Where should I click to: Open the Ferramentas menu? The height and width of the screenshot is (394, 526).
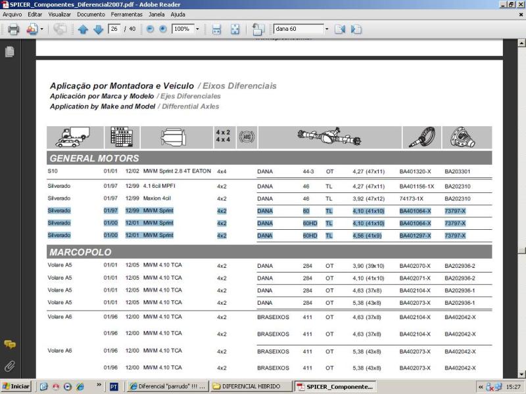click(x=126, y=14)
